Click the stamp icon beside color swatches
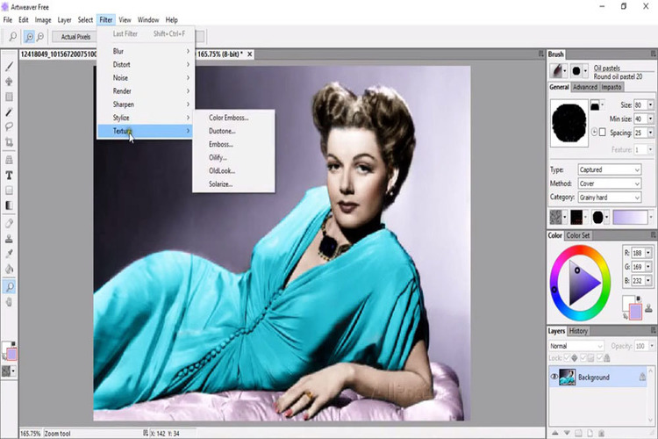 [648, 309]
